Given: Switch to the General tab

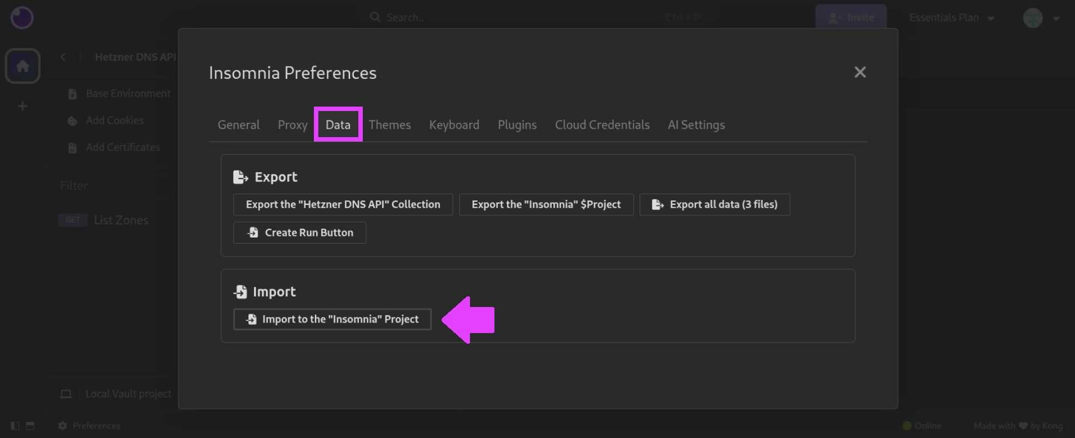Looking at the screenshot, I should [x=238, y=125].
